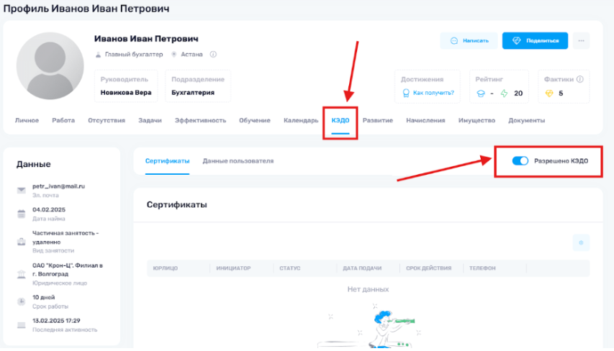Open the three-dots more options menu

click(x=581, y=41)
